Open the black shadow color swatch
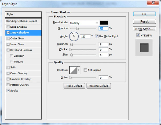 (x=104, y=23)
